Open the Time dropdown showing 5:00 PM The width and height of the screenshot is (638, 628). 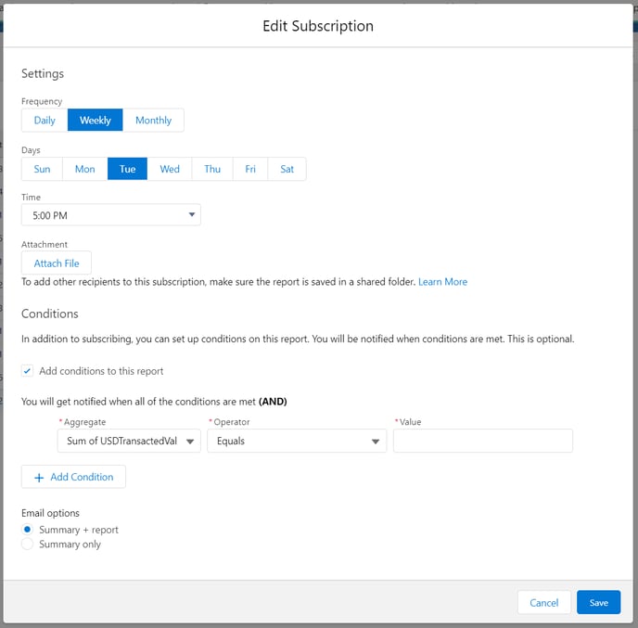[x=111, y=215]
